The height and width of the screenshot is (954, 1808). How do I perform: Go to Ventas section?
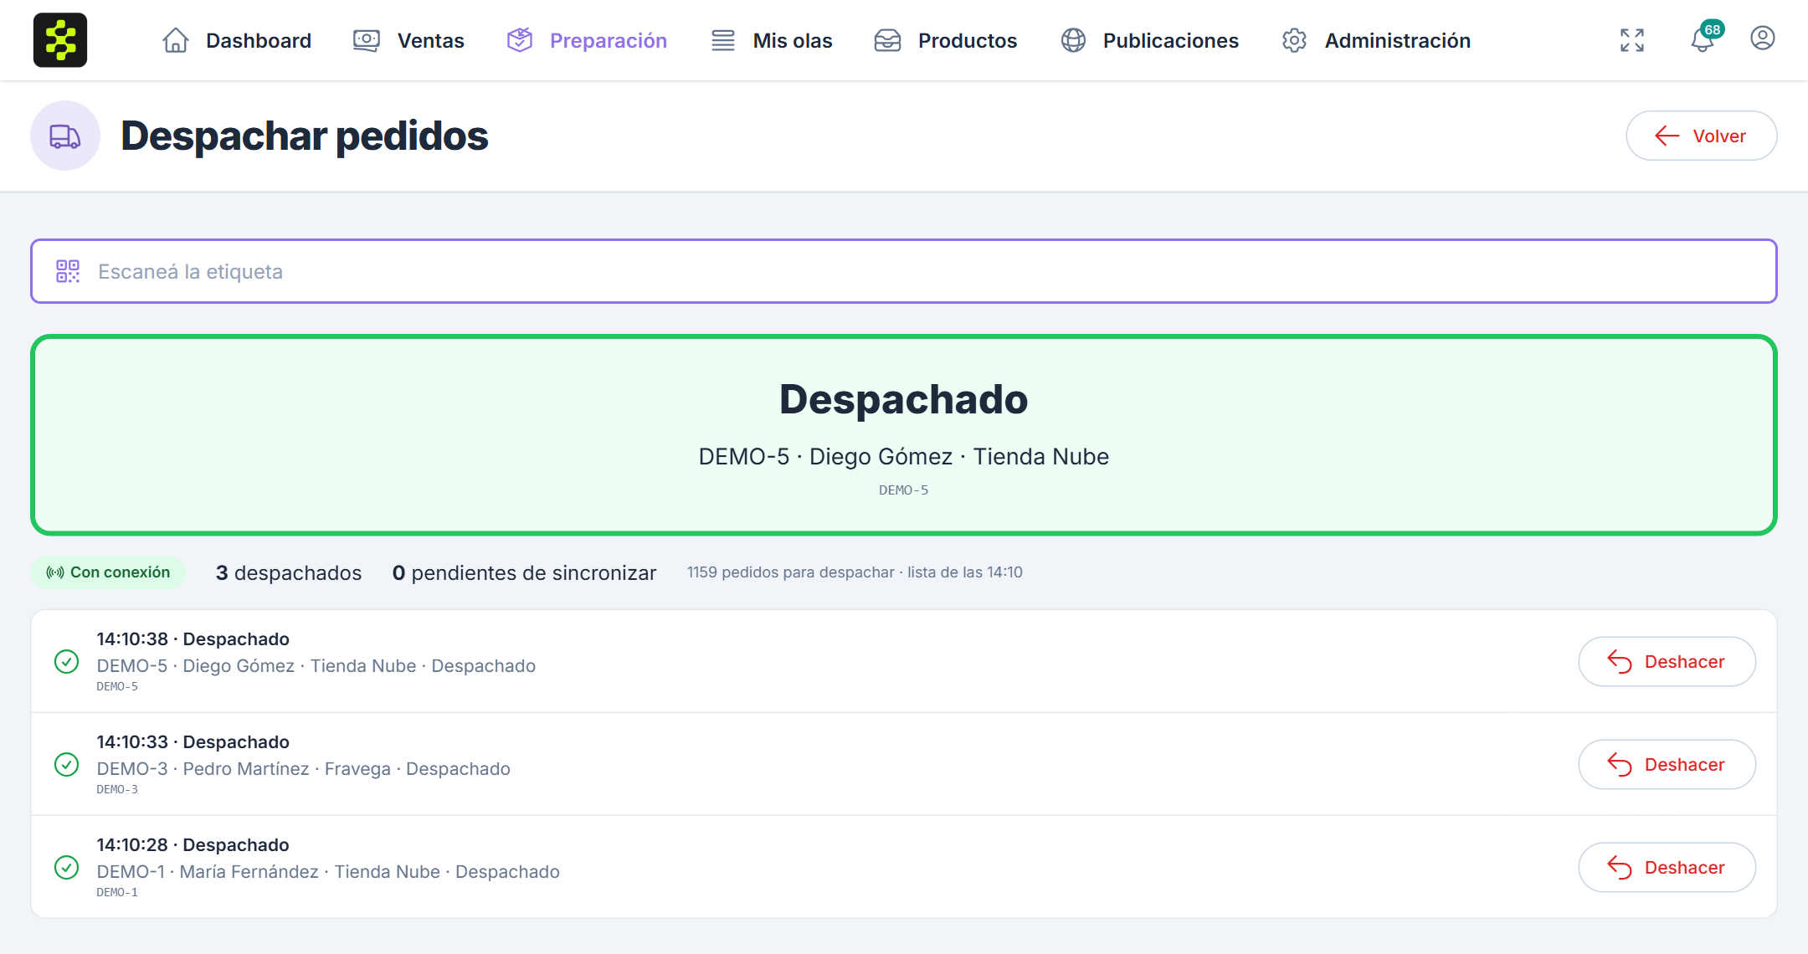click(x=408, y=40)
